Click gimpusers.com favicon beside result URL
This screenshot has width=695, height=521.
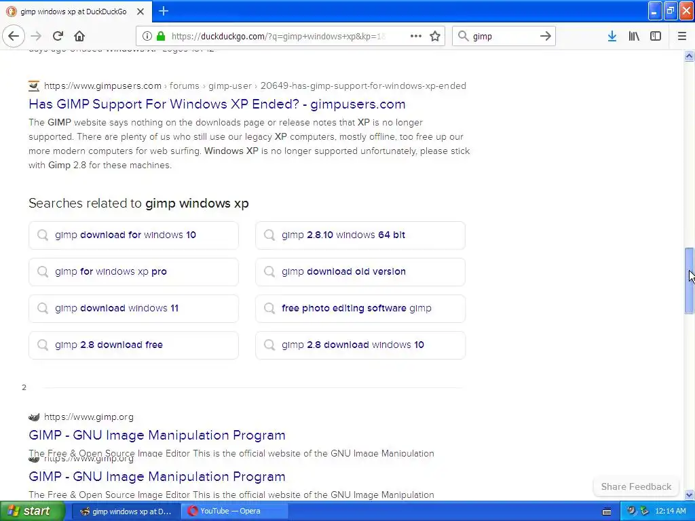(x=34, y=85)
